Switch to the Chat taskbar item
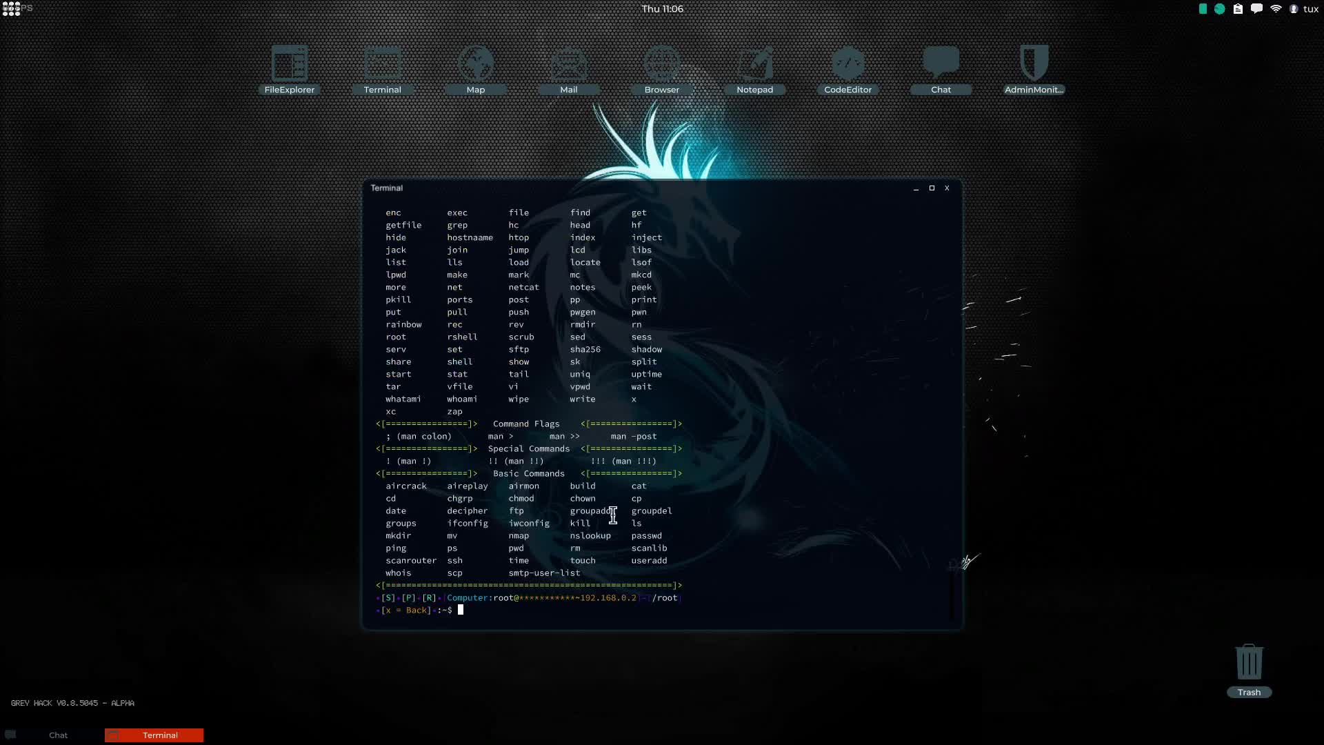The image size is (1324, 745). [x=59, y=735]
